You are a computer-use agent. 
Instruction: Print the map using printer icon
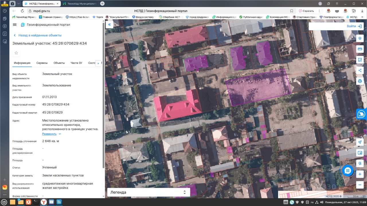[360, 81]
